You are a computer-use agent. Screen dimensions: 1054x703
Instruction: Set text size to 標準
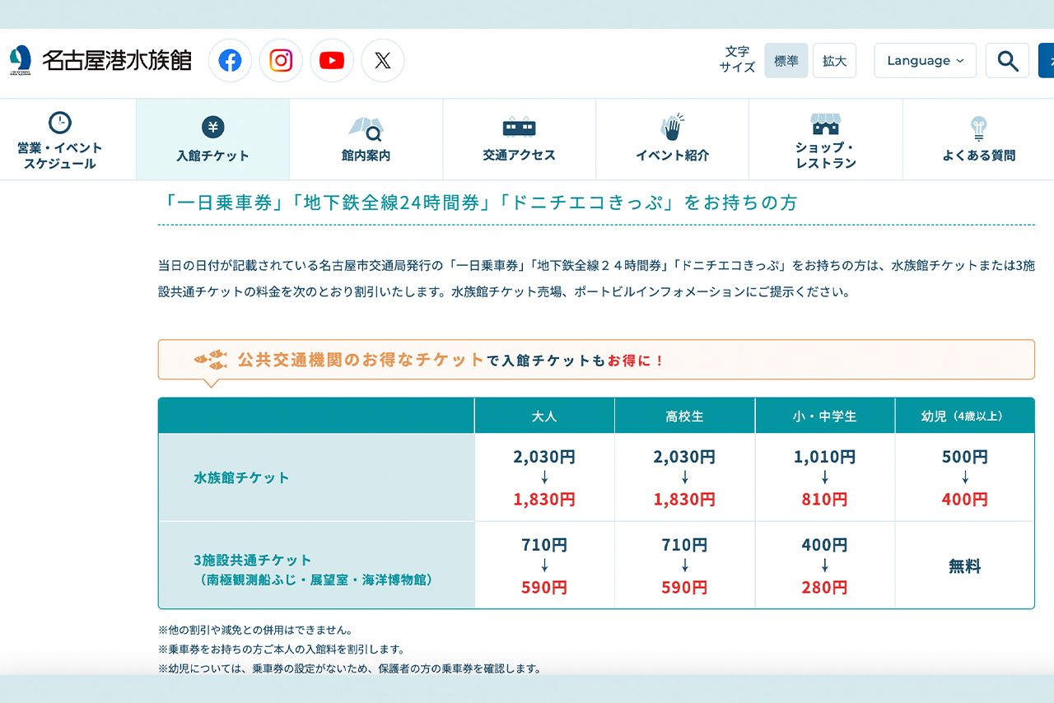(786, 61)
